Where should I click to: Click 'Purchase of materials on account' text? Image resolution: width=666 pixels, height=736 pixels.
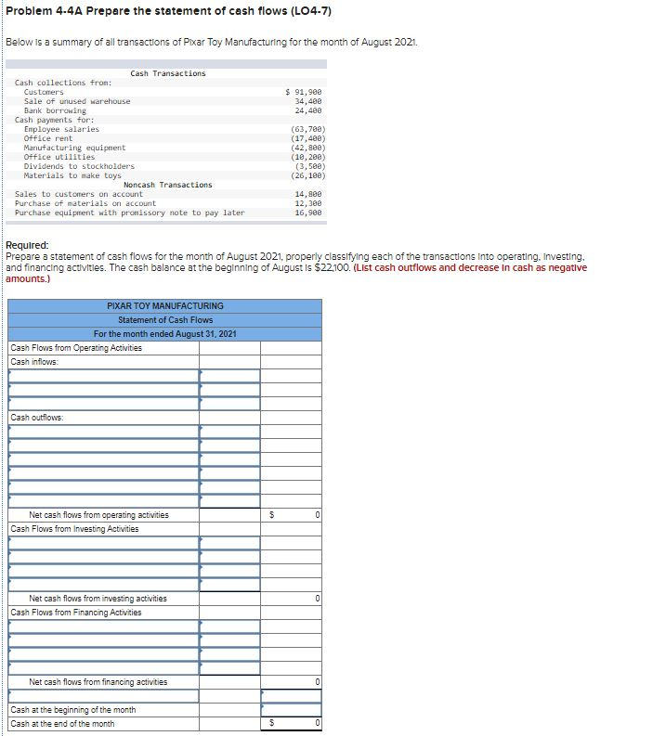point(85,203)
